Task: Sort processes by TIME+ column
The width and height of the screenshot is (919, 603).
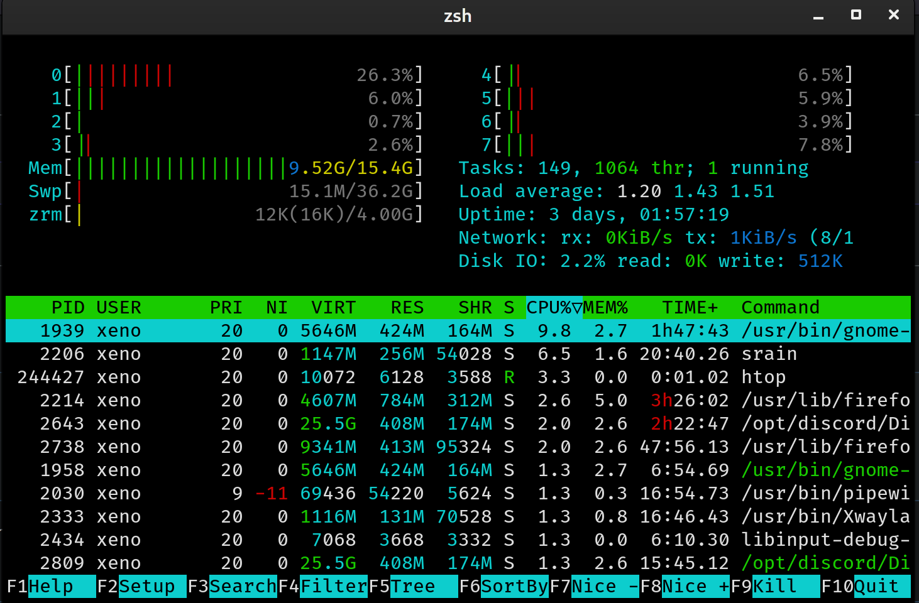Action: (690, 307)
